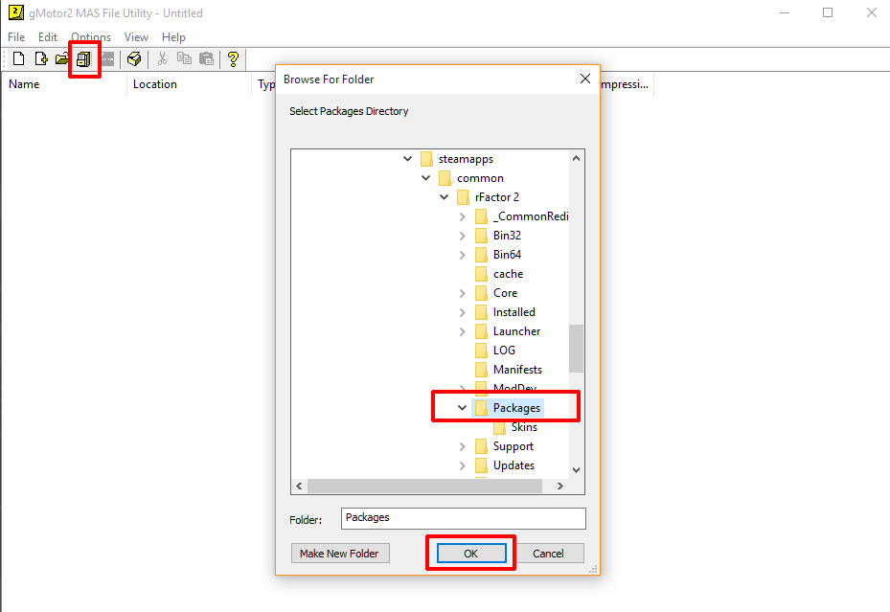Open the File menu
890x612 pixels.
[16, 36]
